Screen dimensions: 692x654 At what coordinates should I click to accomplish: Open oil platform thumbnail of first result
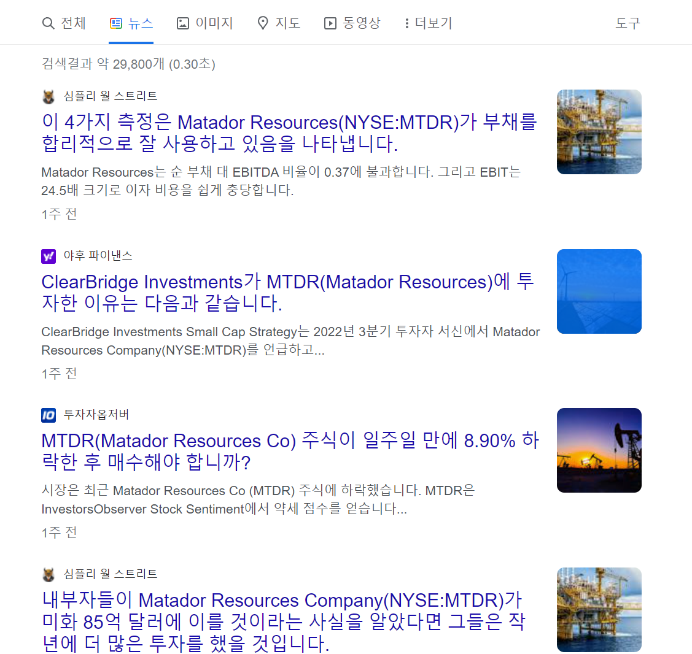[x=599, y=132]
